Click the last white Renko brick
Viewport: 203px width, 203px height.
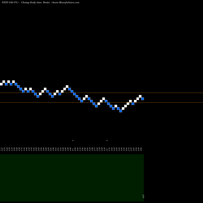[x=140, y=96]
